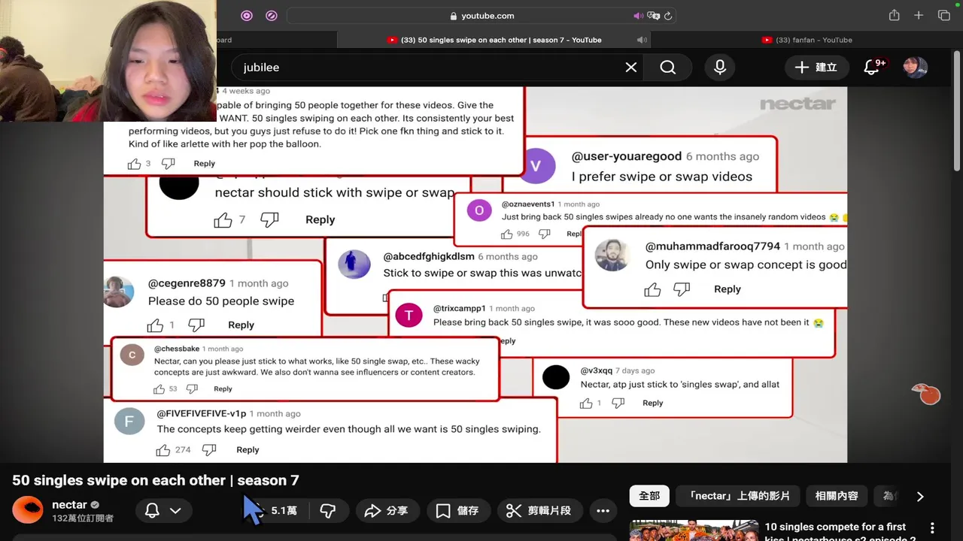
Task: Open the account avatar menu
Action: click(x=916, y=68)
